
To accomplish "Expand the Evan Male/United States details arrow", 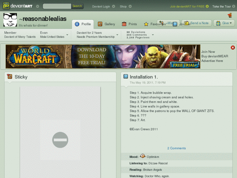I will (67, 35).
